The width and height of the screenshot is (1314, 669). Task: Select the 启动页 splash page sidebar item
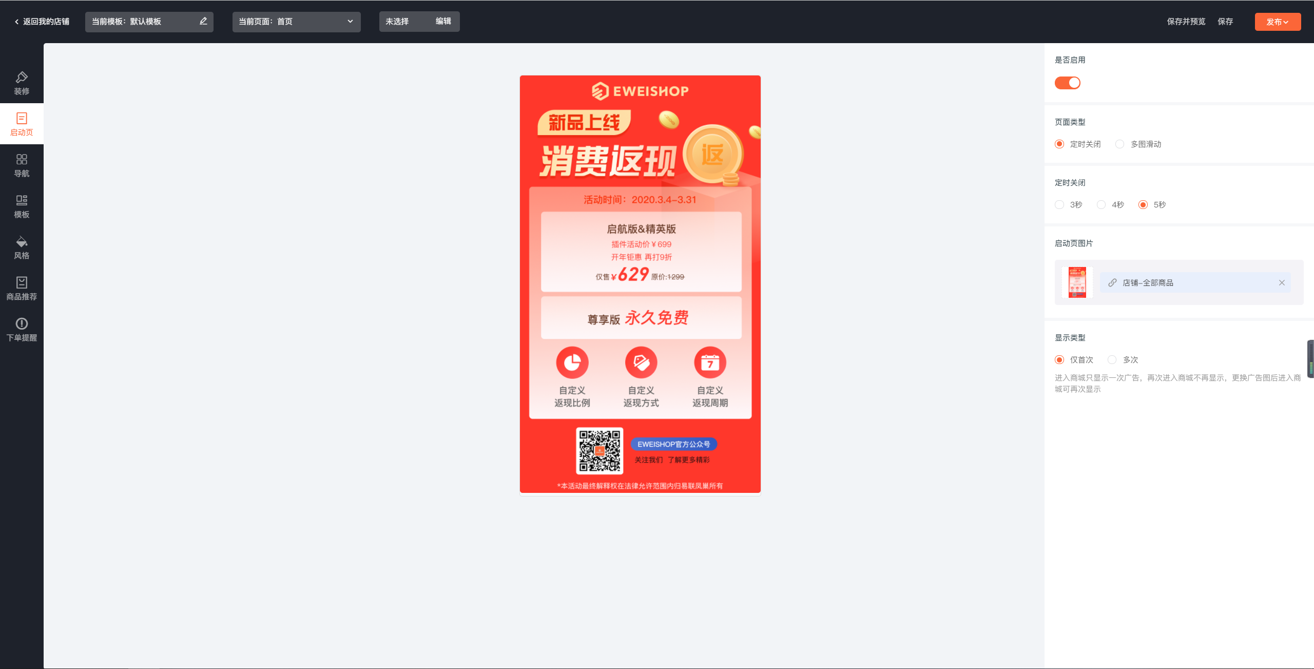[22, 124]
